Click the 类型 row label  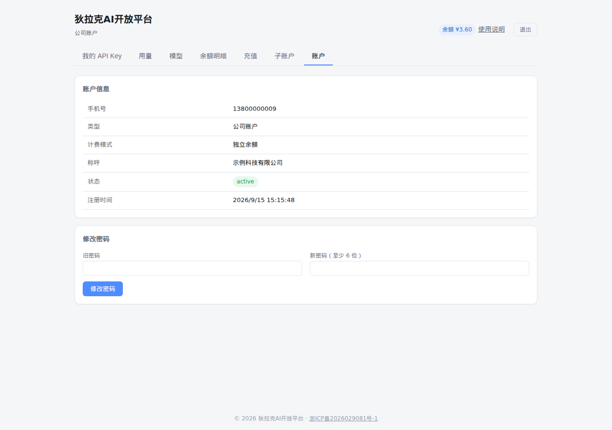point(94,127)
